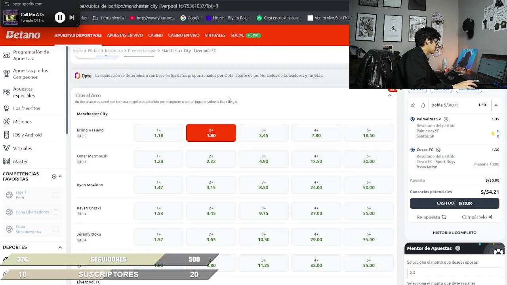Select Rayan Cherki 4+ odds 27.00
This screenshot has height=285, width=507.
click(316, 211)
